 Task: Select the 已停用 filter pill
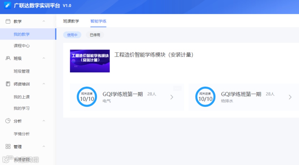click(x=95, y=35)
